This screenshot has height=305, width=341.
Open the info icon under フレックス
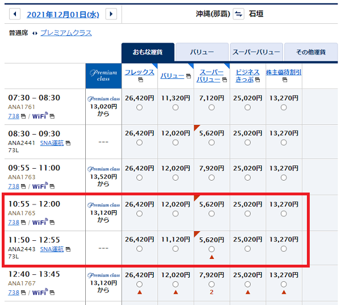coord(140,80)
